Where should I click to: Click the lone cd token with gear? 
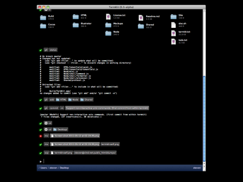[x=48, y=123]
